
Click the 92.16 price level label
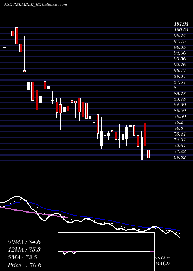tap(180, 65)
